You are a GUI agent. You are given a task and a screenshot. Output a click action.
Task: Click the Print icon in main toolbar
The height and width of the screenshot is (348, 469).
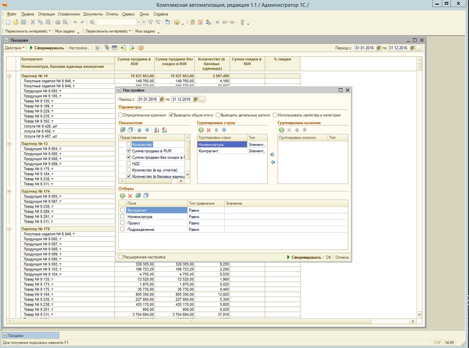click(x=58, y=22)
